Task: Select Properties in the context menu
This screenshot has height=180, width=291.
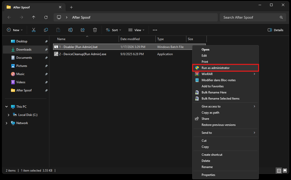Action: tap(208, 175)
